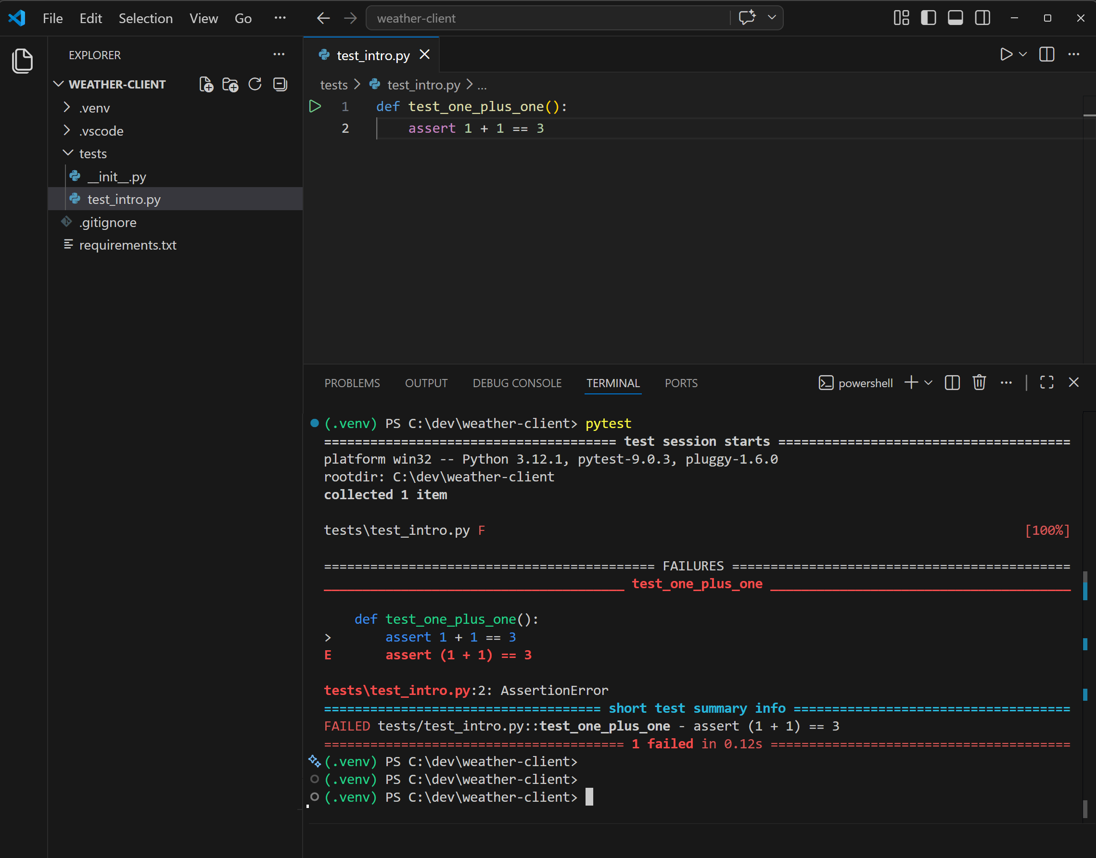This screenshot has width=1096, height=858.
Task: Close the terminal panel
Action: (x=1074, y=383)
